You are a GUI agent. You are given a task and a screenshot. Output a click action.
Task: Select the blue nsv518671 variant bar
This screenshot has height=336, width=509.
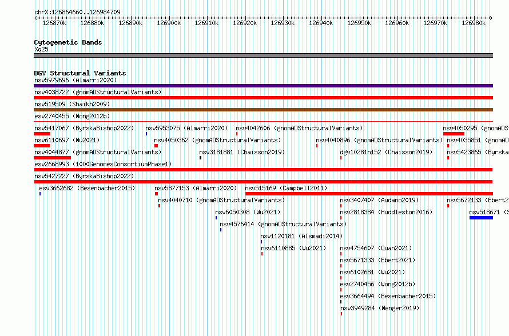(481, 218)
